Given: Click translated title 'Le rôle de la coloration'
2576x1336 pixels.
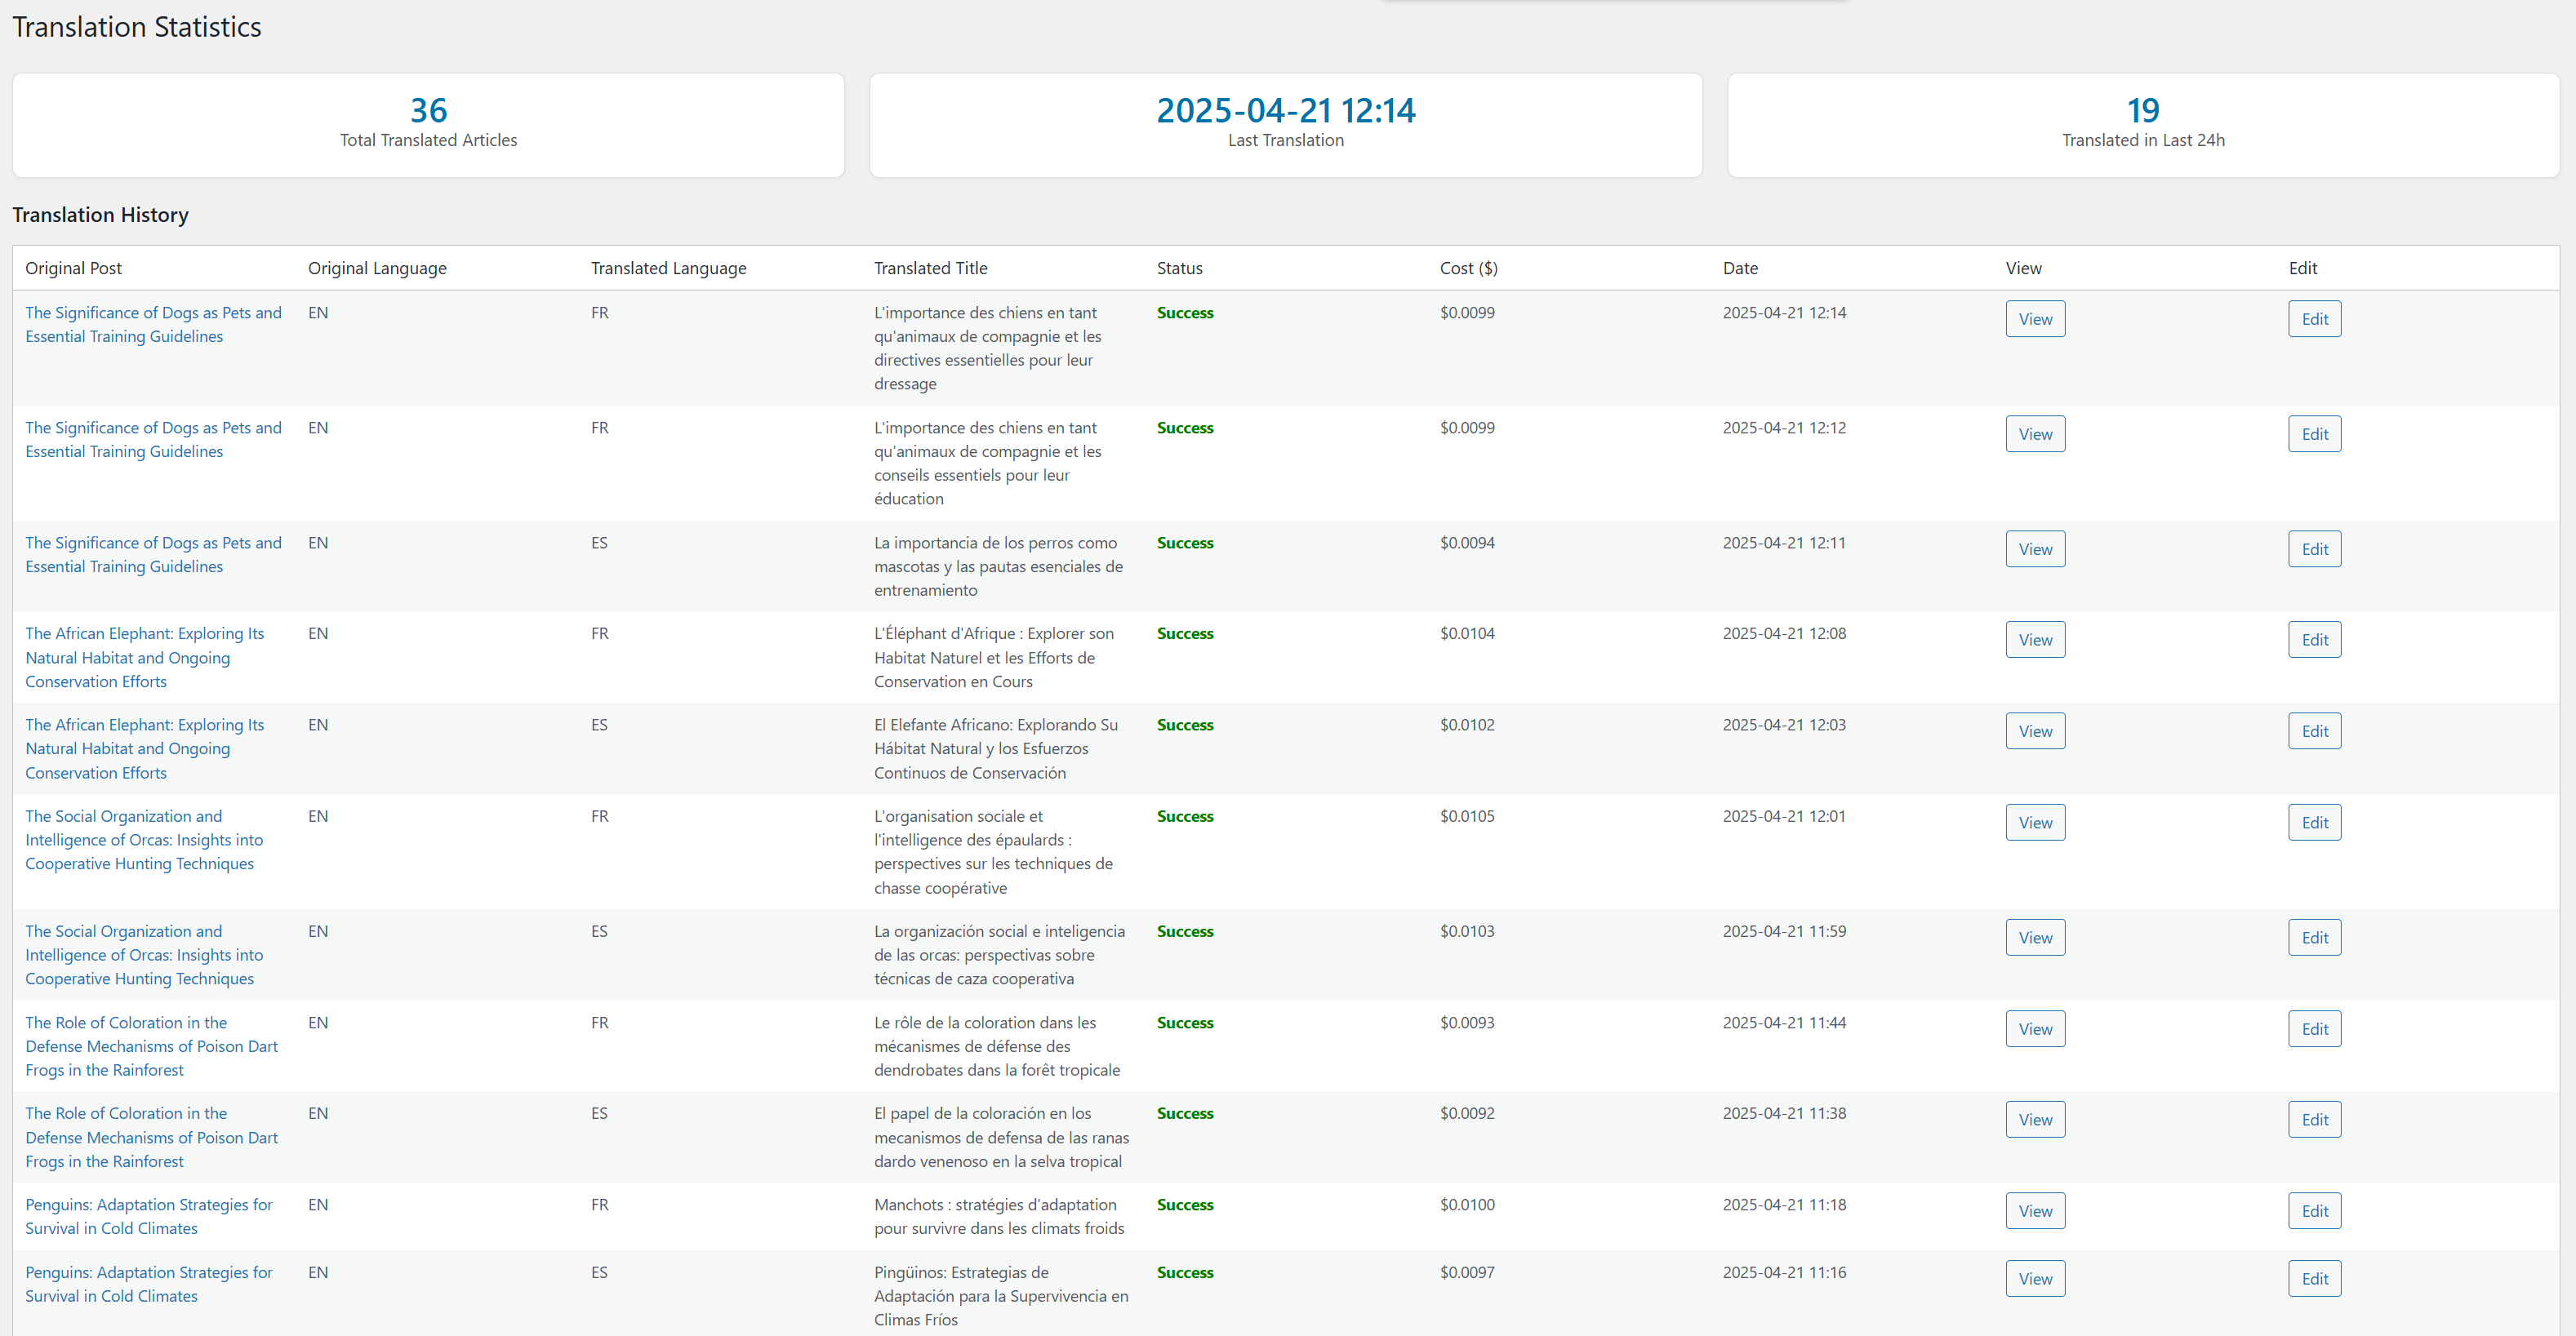Looking at the screenshot, I should pyautogui.click(x=997, y=1046).
